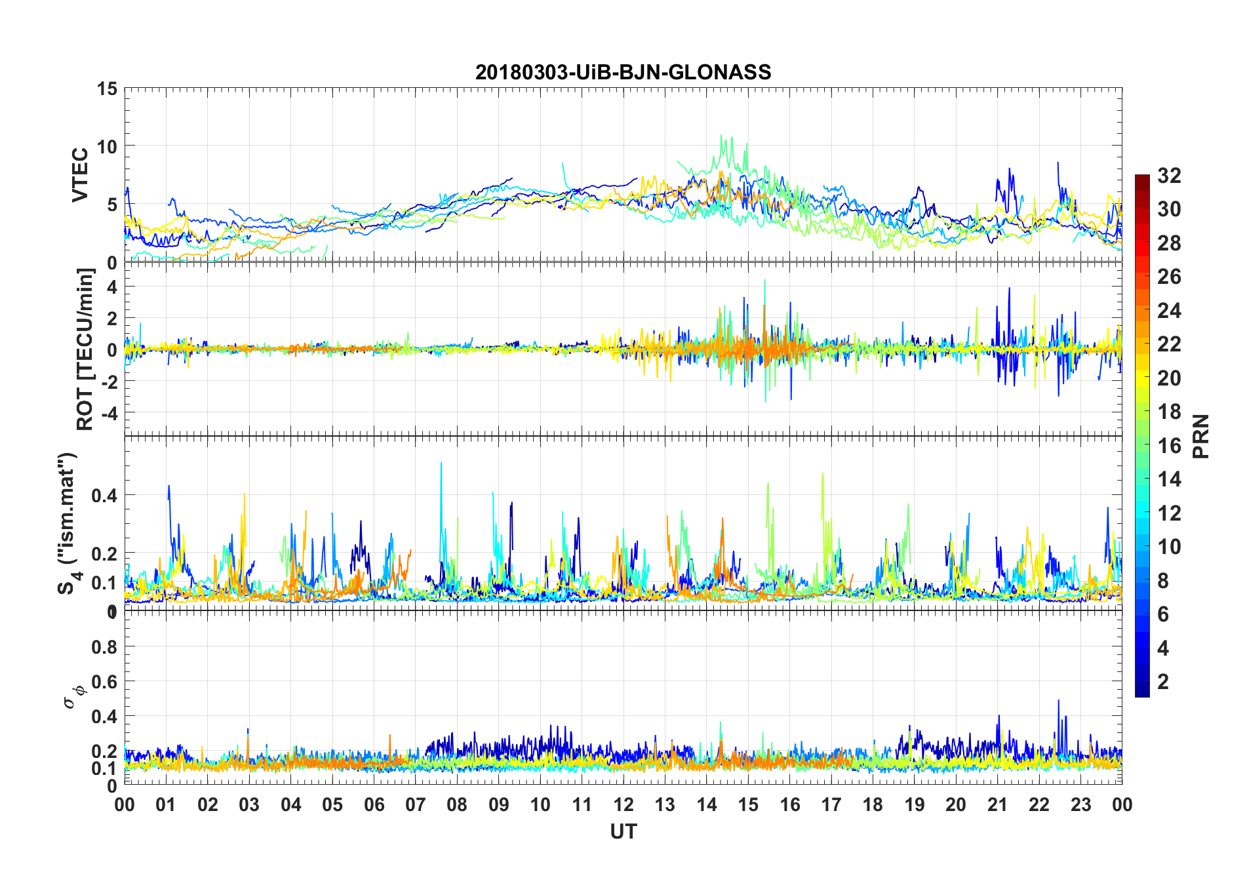
Task: Select colorbar tick label 20
Action: 1169,378
